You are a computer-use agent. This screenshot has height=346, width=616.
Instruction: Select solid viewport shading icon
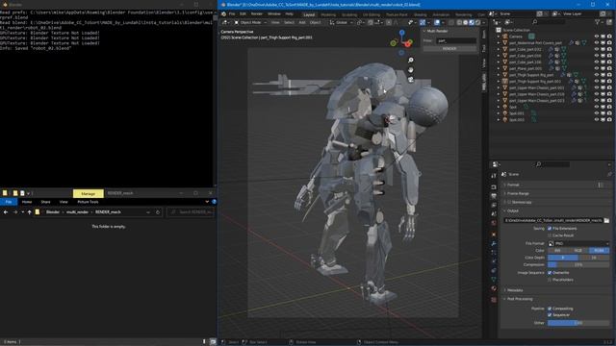coord(466,23)
